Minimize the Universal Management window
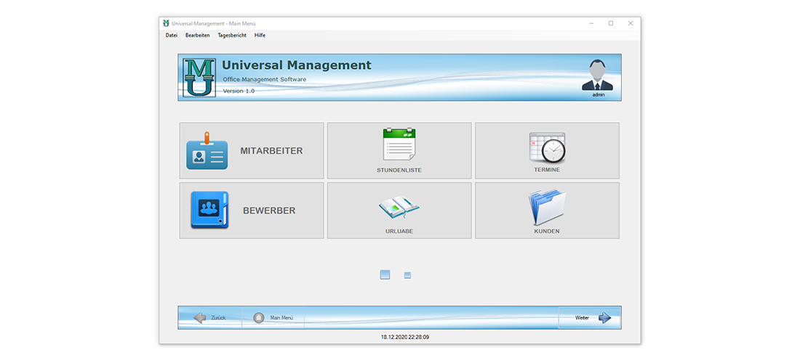The height and width of the screenshot is (363, 800). (x=591, y=23)
